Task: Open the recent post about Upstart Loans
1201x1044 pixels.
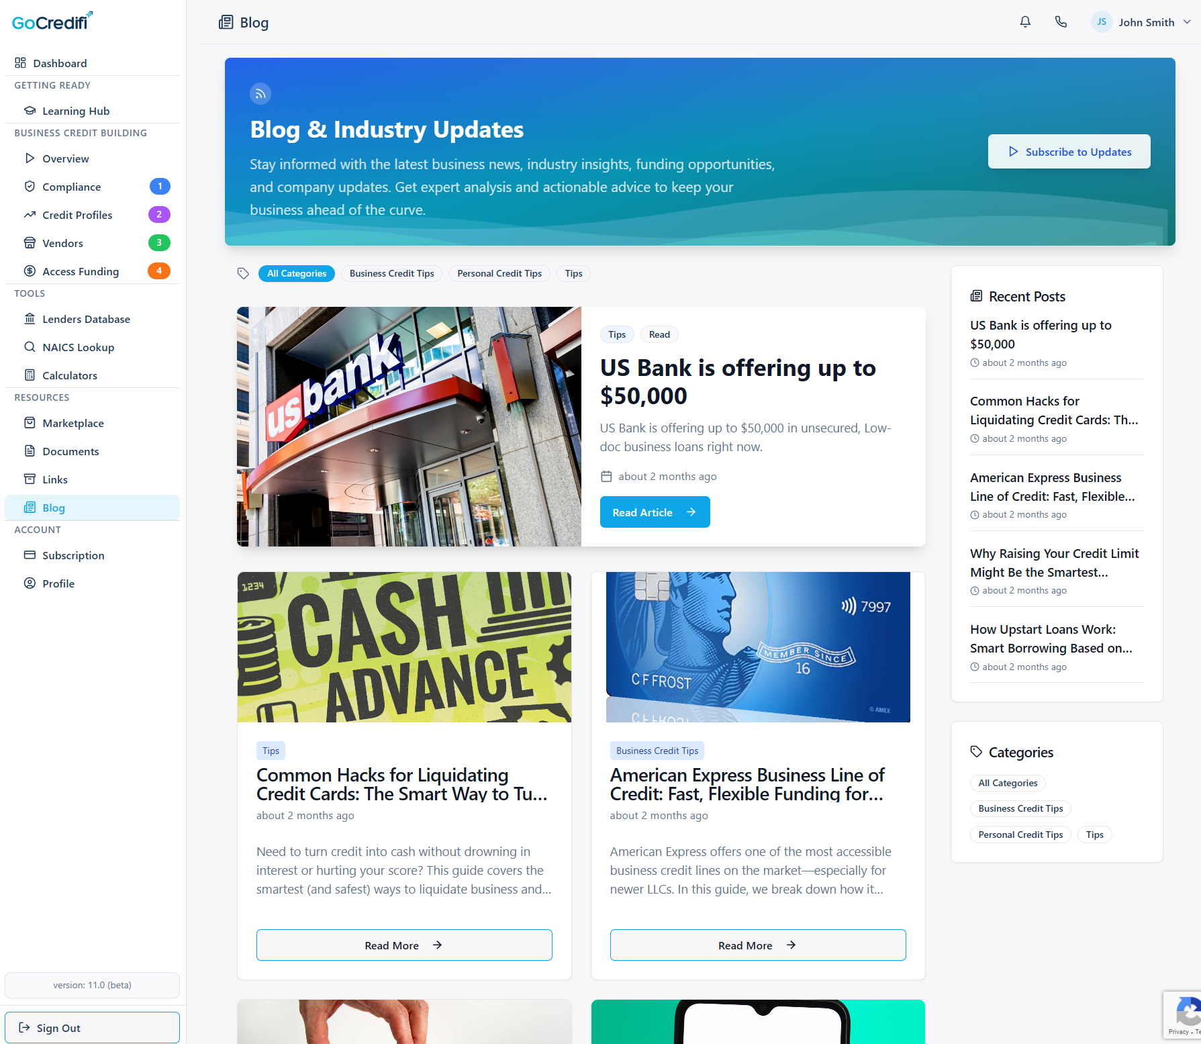Action: point(1051,638)
